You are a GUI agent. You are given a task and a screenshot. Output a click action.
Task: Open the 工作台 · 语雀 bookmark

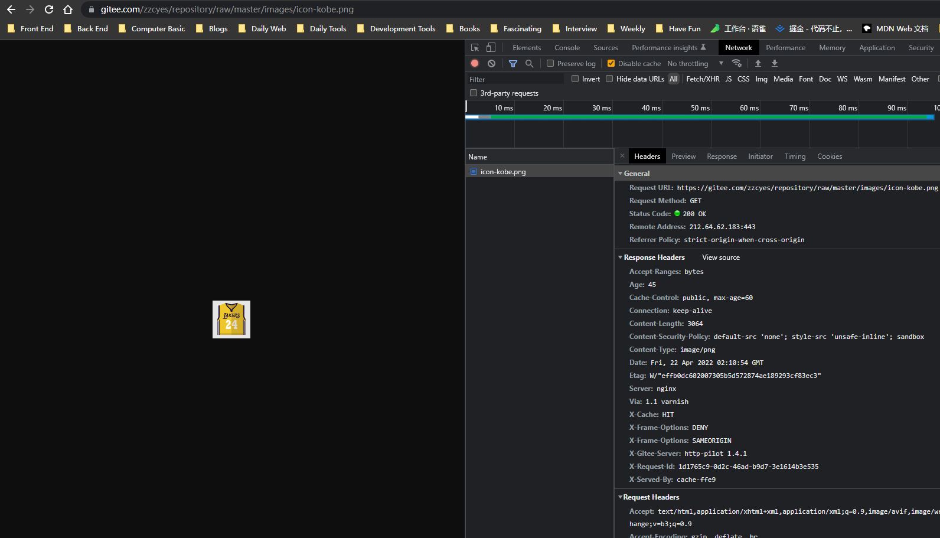(738, 28)
